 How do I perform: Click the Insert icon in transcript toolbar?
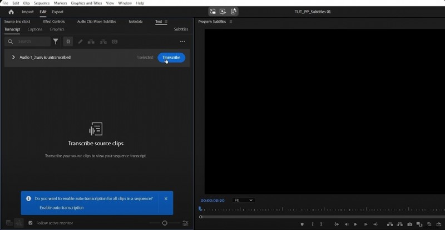[x=91, y=42]
